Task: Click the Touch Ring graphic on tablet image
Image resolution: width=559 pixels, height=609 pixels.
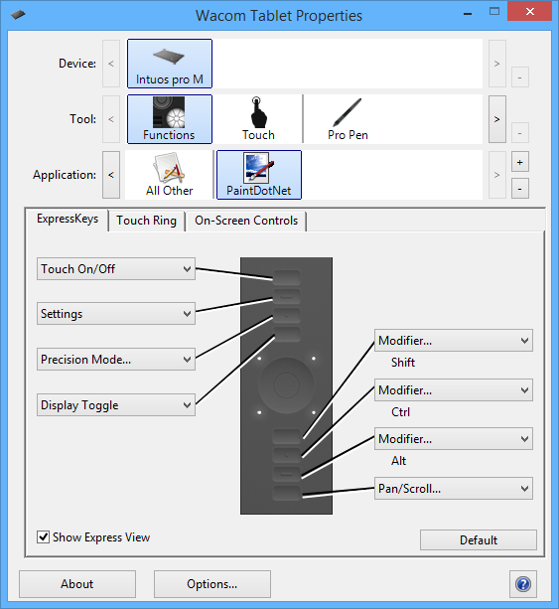Action: 287,384
